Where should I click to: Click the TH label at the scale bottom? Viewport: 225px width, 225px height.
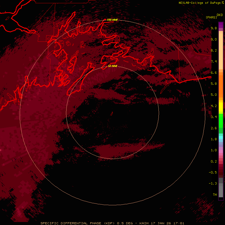point(215,194)
